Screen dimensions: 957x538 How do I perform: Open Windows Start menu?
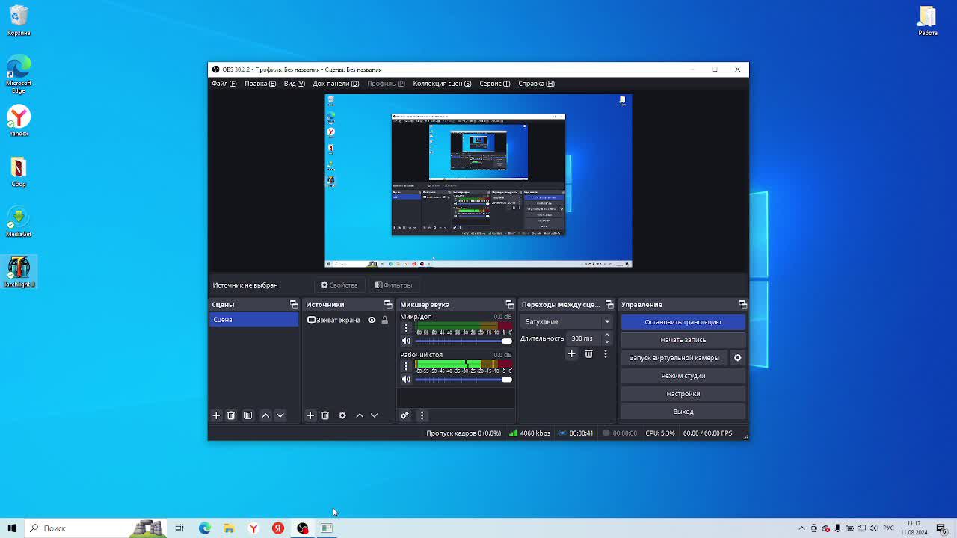(12, 528)
